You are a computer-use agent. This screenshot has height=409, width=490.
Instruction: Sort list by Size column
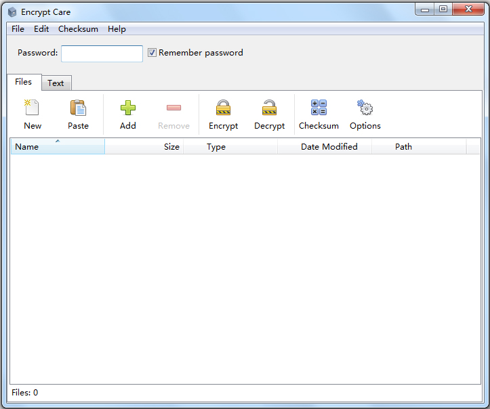coord(144,146)
